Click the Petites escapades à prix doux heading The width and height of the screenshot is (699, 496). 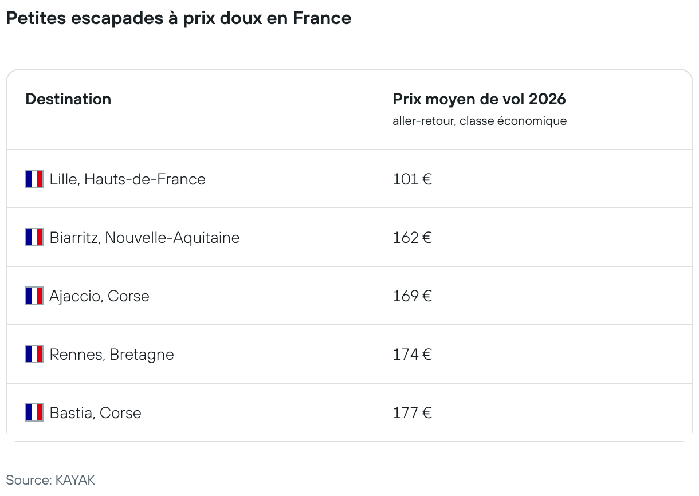(178, 18)
